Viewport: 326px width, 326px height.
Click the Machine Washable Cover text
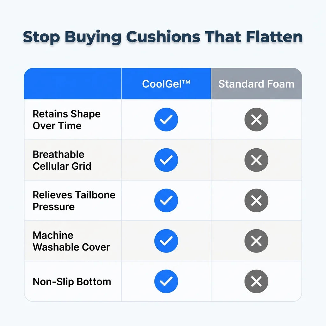pos(71,241)
